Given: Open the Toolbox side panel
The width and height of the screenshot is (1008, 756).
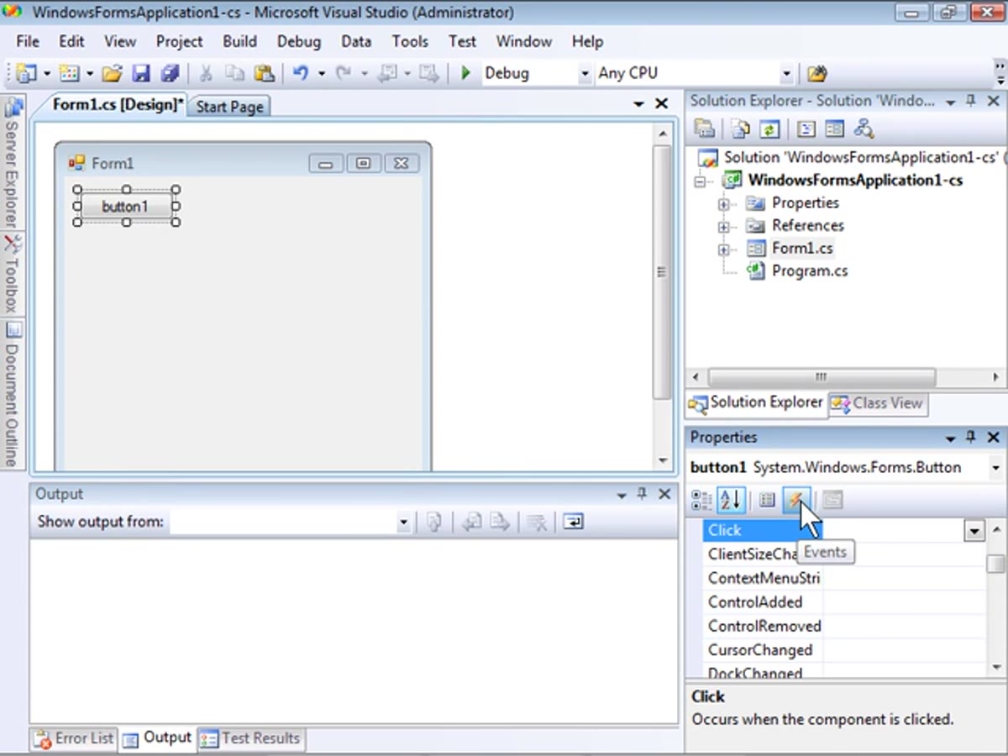Looking at the screenshot, I should (x=12, y=275).
